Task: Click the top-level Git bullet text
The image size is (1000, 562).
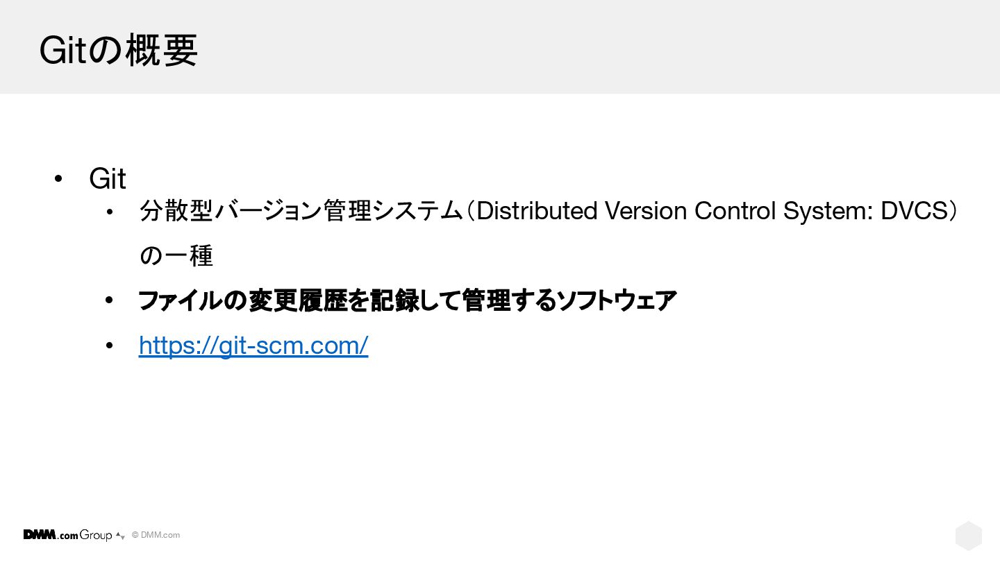Action: click(108, 179)
